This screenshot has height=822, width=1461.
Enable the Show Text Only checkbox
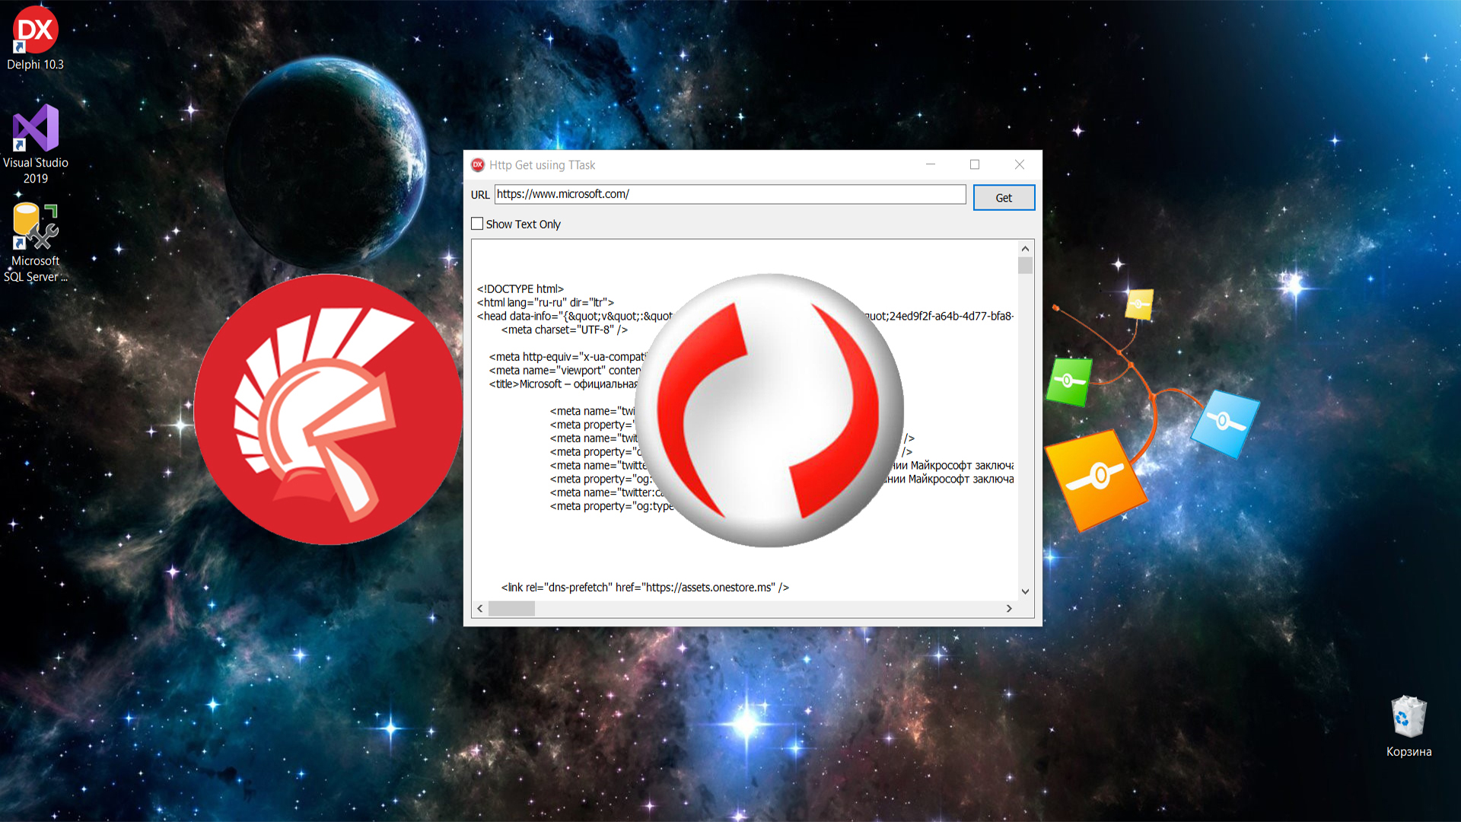click(x=477, y=224)
